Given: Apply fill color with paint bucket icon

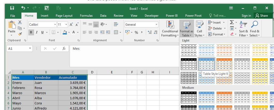Looking at the screenshot, I should pyautogui.click(x=65, y=32).
